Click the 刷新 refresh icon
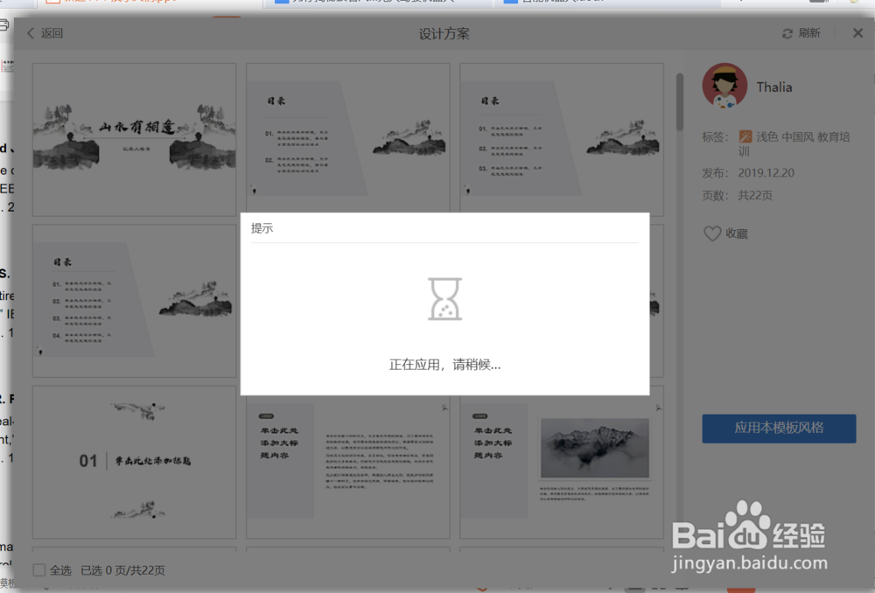 point(787,32)
